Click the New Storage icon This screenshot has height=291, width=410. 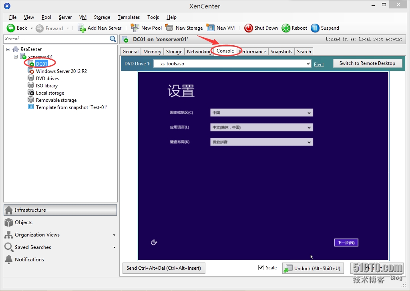[x=169, y=28]
